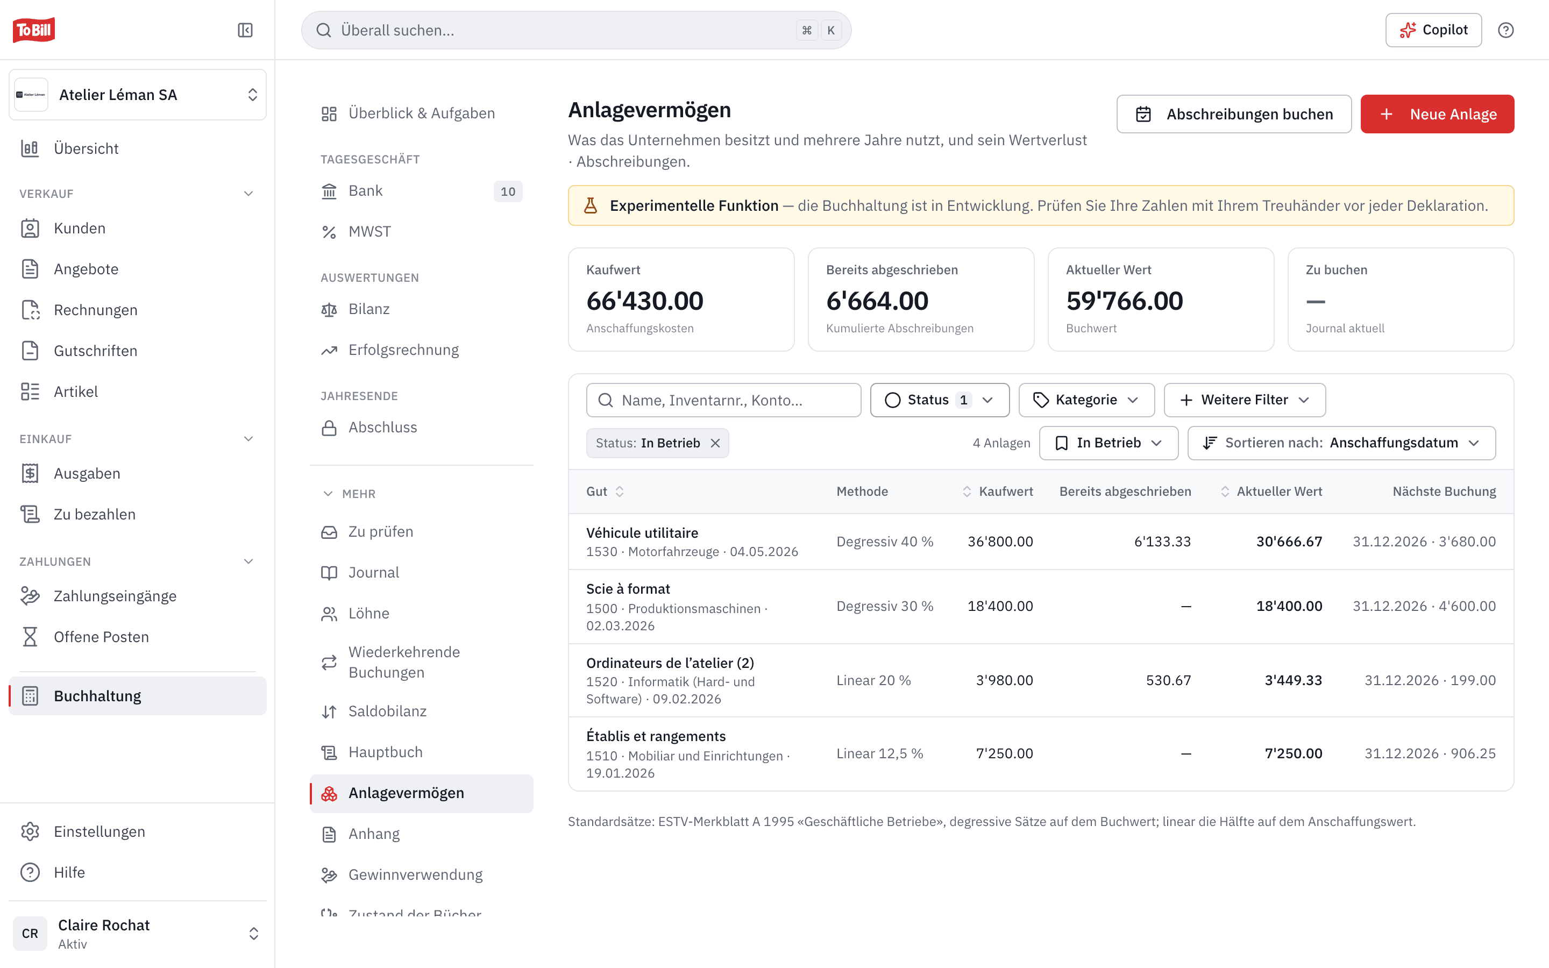Click the red 'Neue Anlage' button

click(1437, 114)
